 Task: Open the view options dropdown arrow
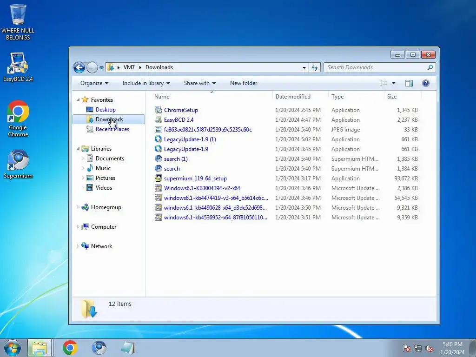click(393, 83)
